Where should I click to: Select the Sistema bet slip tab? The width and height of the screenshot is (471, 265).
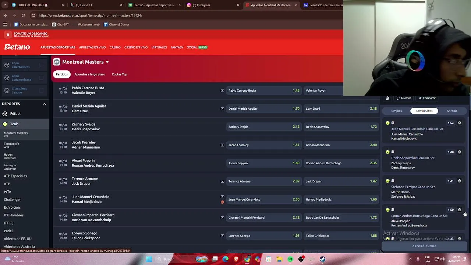click(x=452, y=111)
